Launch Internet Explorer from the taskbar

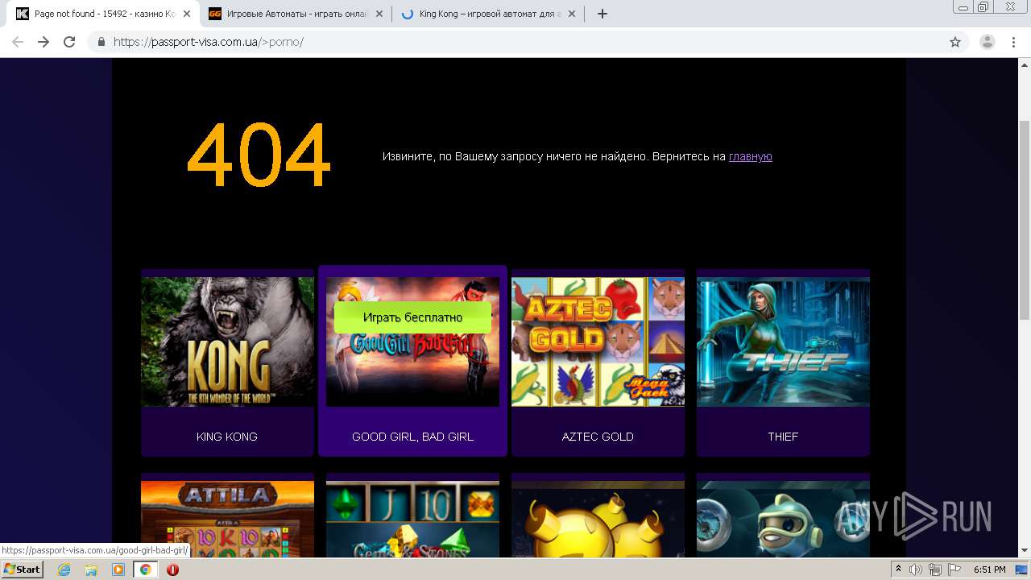click(x=64, y=570)
